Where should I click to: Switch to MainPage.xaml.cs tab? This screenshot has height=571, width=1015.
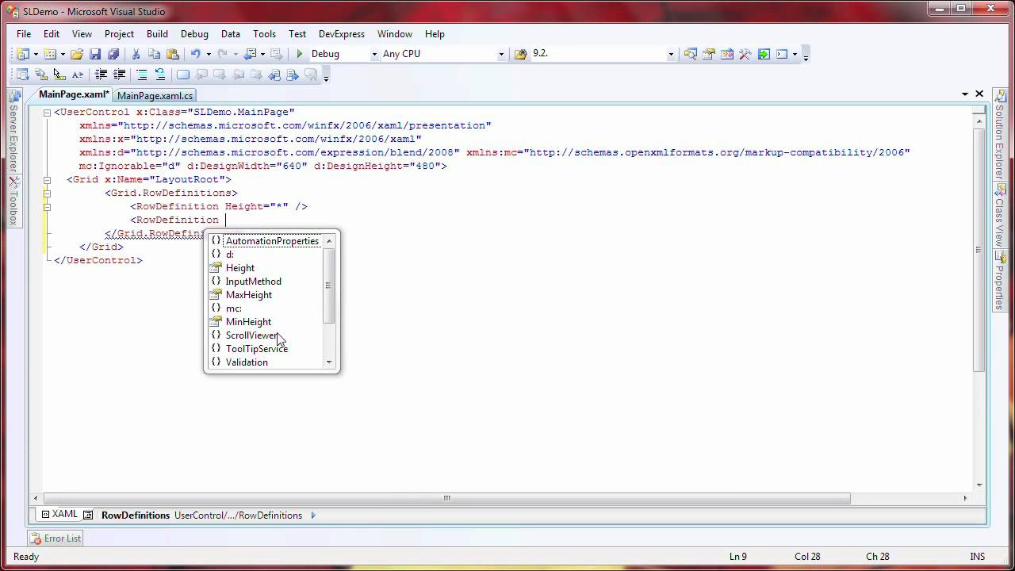click(x=155, y=95)
